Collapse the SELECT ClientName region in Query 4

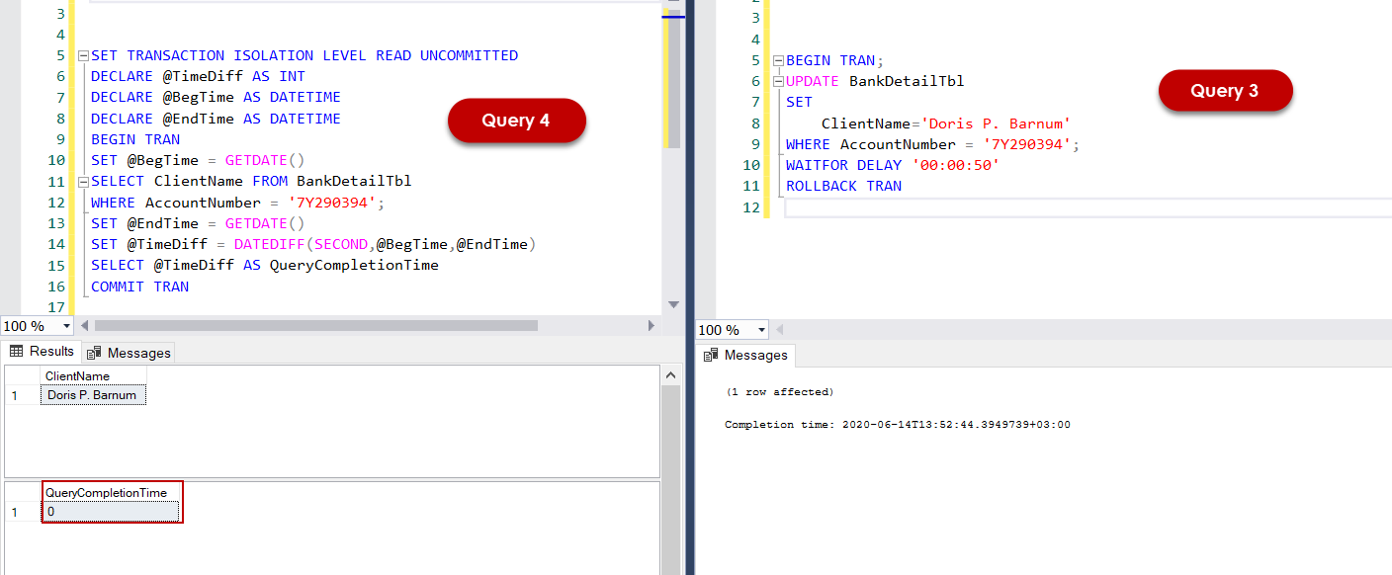pos(84,181)
